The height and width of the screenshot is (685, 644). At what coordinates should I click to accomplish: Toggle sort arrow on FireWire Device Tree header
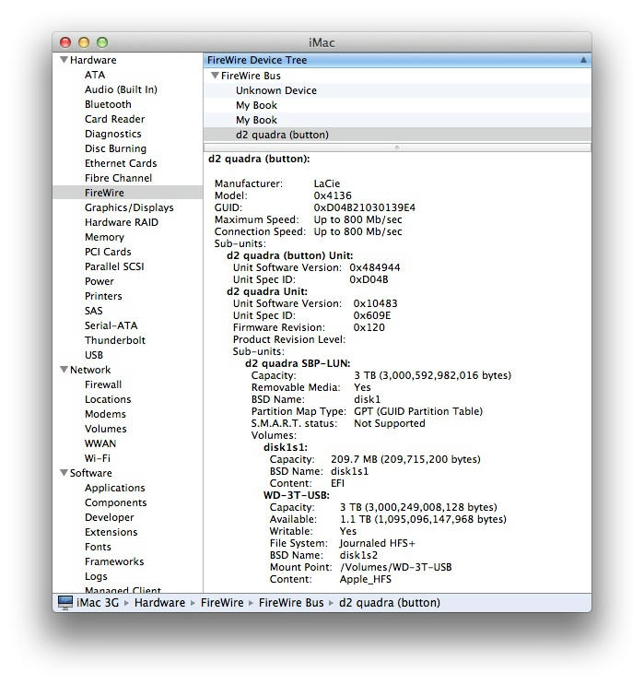click(583, 60)
